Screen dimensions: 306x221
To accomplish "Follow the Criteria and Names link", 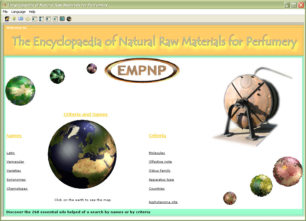I will [x=85, y=114].
